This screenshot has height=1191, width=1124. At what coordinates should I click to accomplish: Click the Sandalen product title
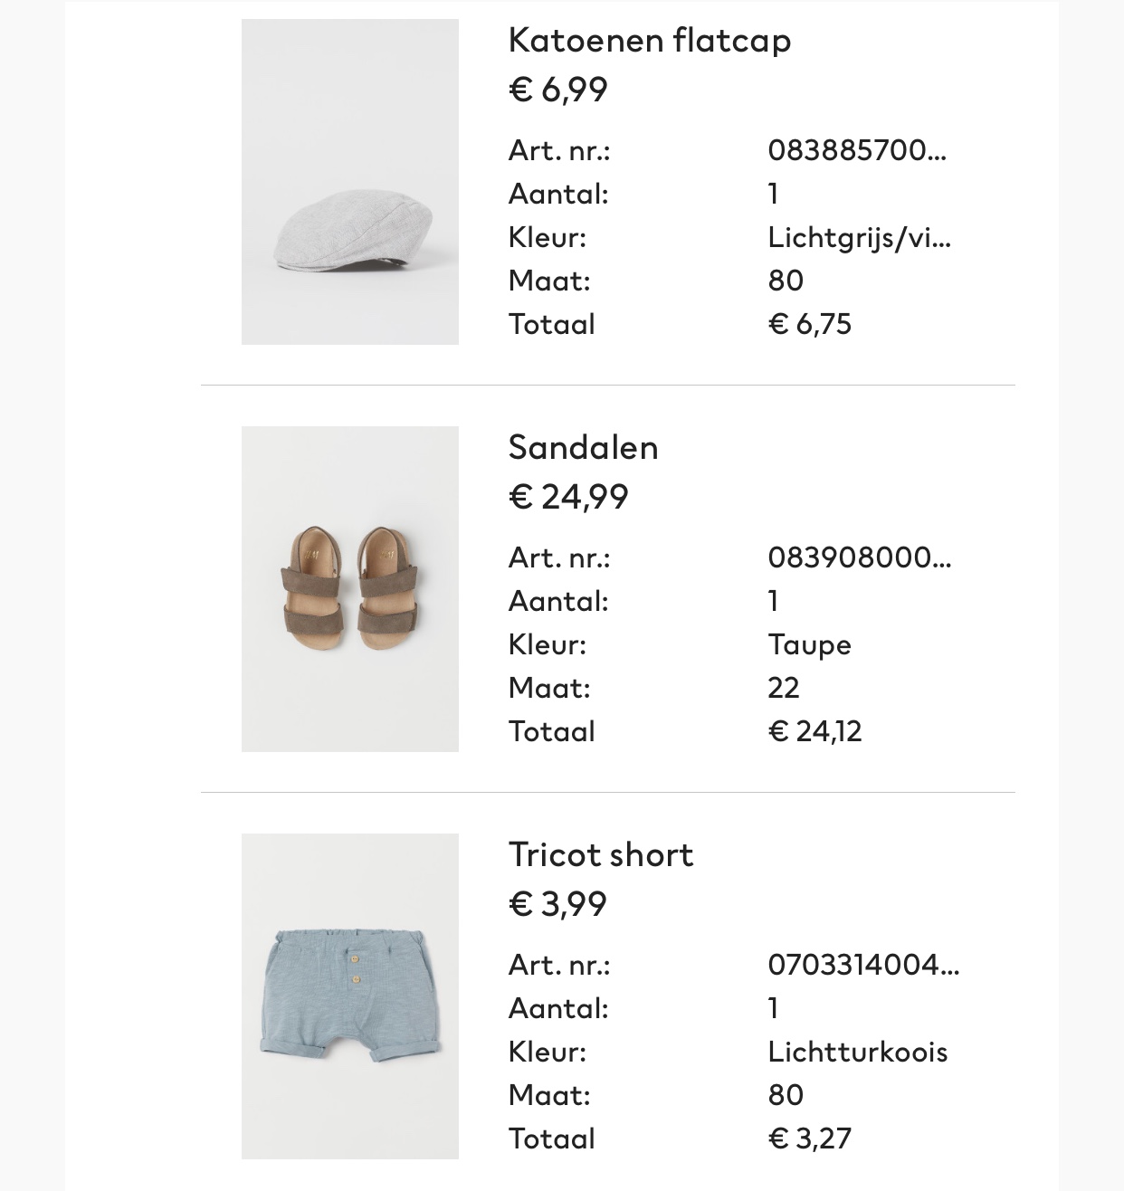point(584,447)
